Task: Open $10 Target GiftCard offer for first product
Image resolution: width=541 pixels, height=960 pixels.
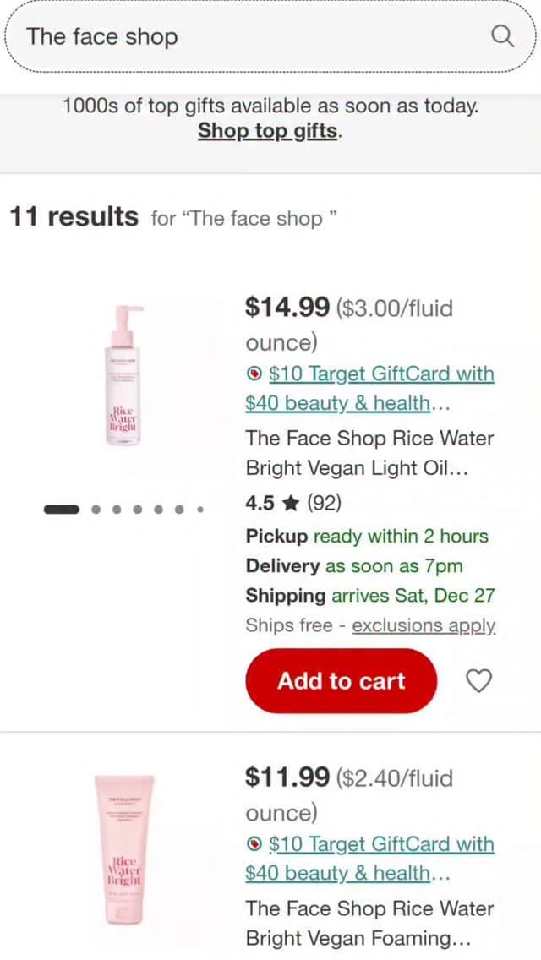Action: [x=370, y=389]
